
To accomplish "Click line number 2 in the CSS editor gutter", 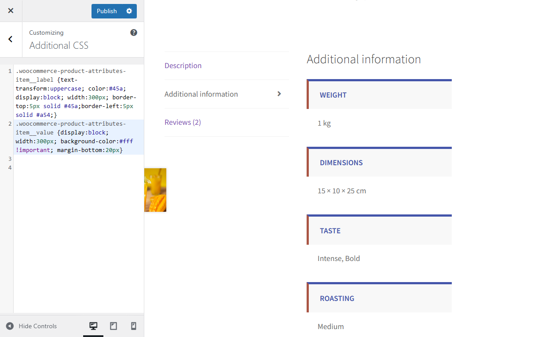I will click(x=10, y=124).
